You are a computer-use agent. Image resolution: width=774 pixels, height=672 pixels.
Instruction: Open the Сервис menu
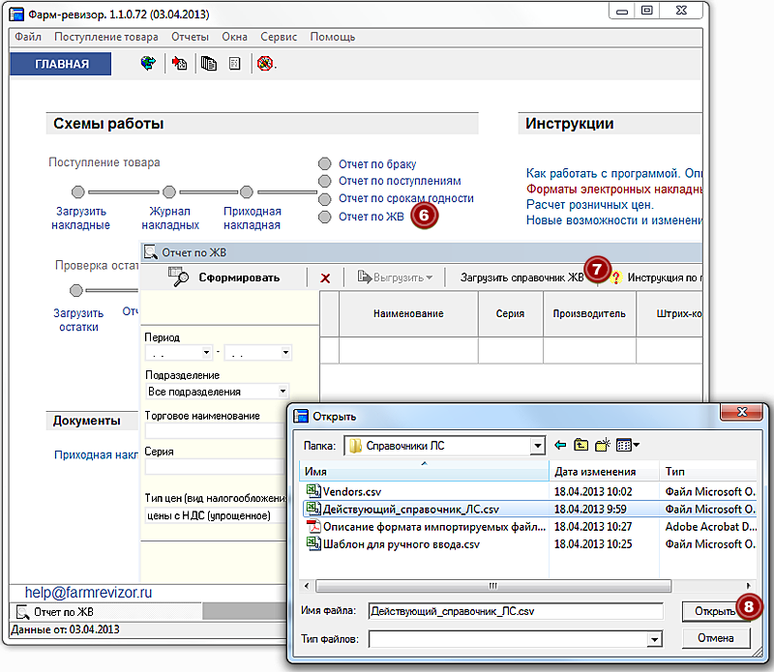pos(279,37)
